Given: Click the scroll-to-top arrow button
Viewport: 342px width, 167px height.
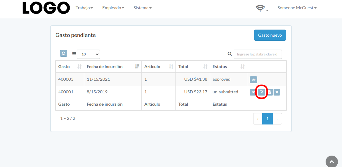Looking at the screenshot, I should click(332, 161).
